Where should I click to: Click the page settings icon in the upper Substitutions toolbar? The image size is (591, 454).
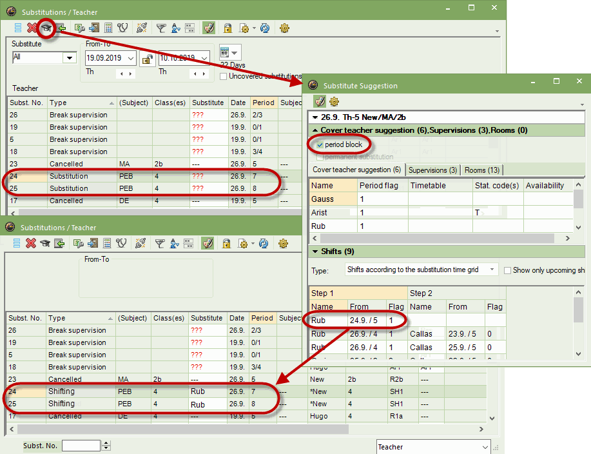click(x=244, y=28)
